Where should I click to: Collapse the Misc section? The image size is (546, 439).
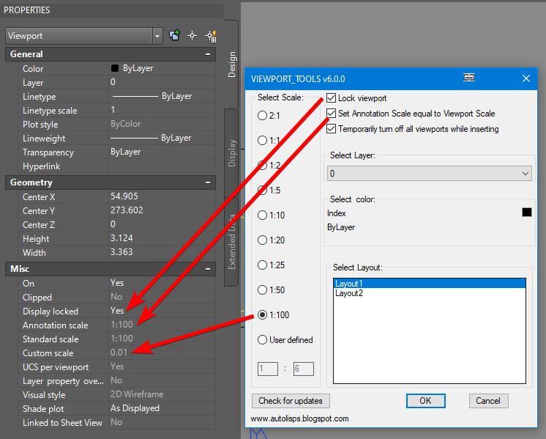click(208, 269)
